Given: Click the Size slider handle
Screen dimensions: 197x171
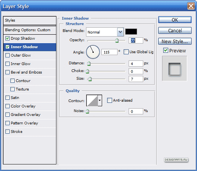Looking at the screenshot, I should click(90, 79).
